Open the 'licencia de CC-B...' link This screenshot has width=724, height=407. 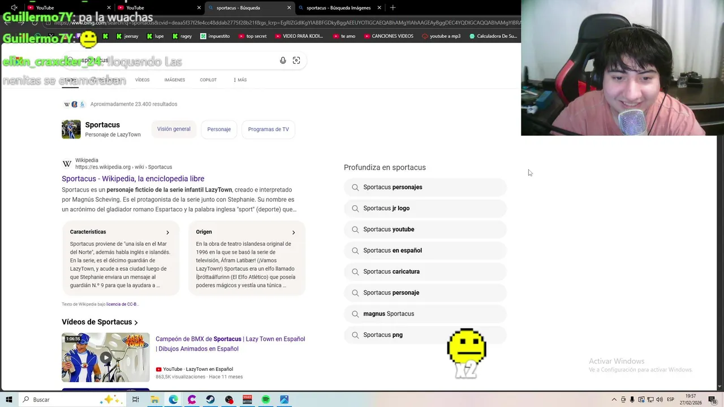(x=122, y=304)
